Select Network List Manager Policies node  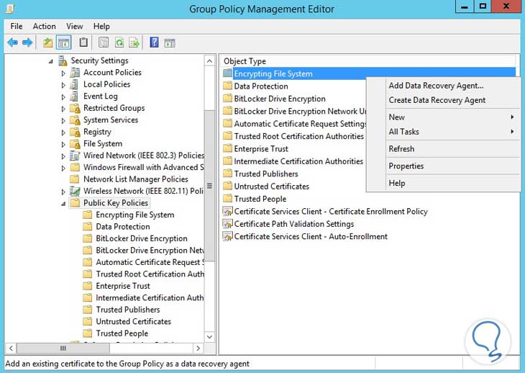click(x=136, y=179)
